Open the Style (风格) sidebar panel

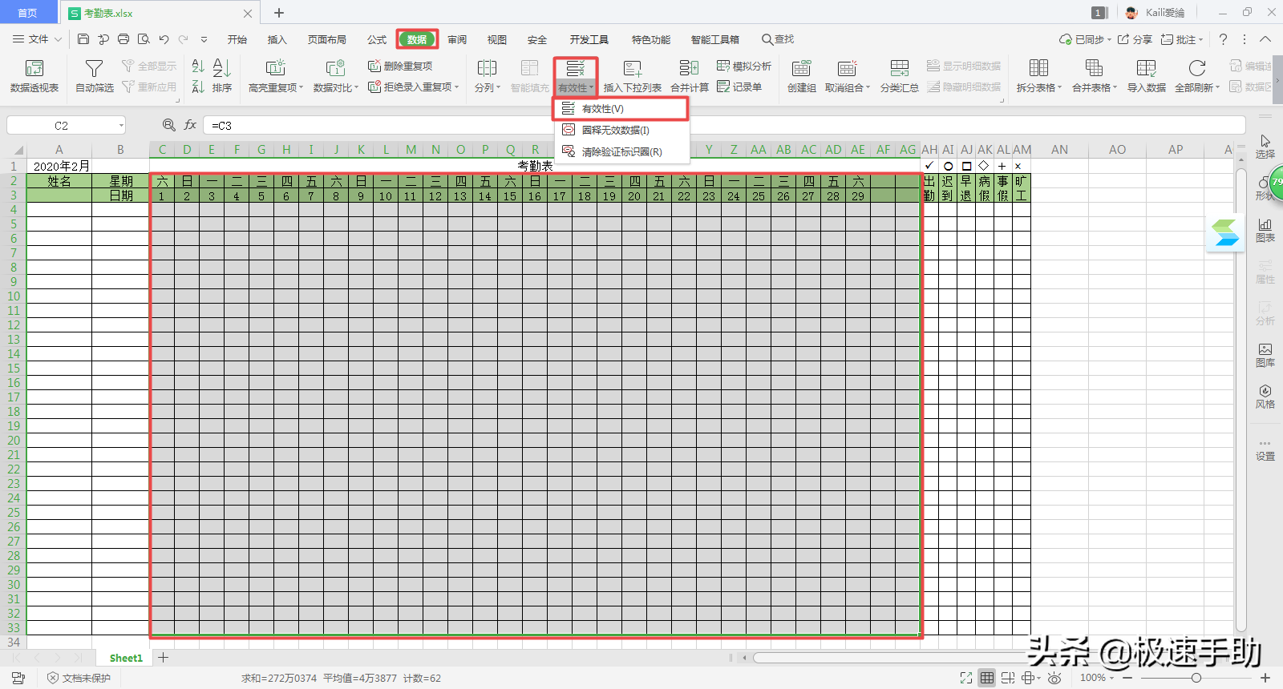pos(1265,397)
